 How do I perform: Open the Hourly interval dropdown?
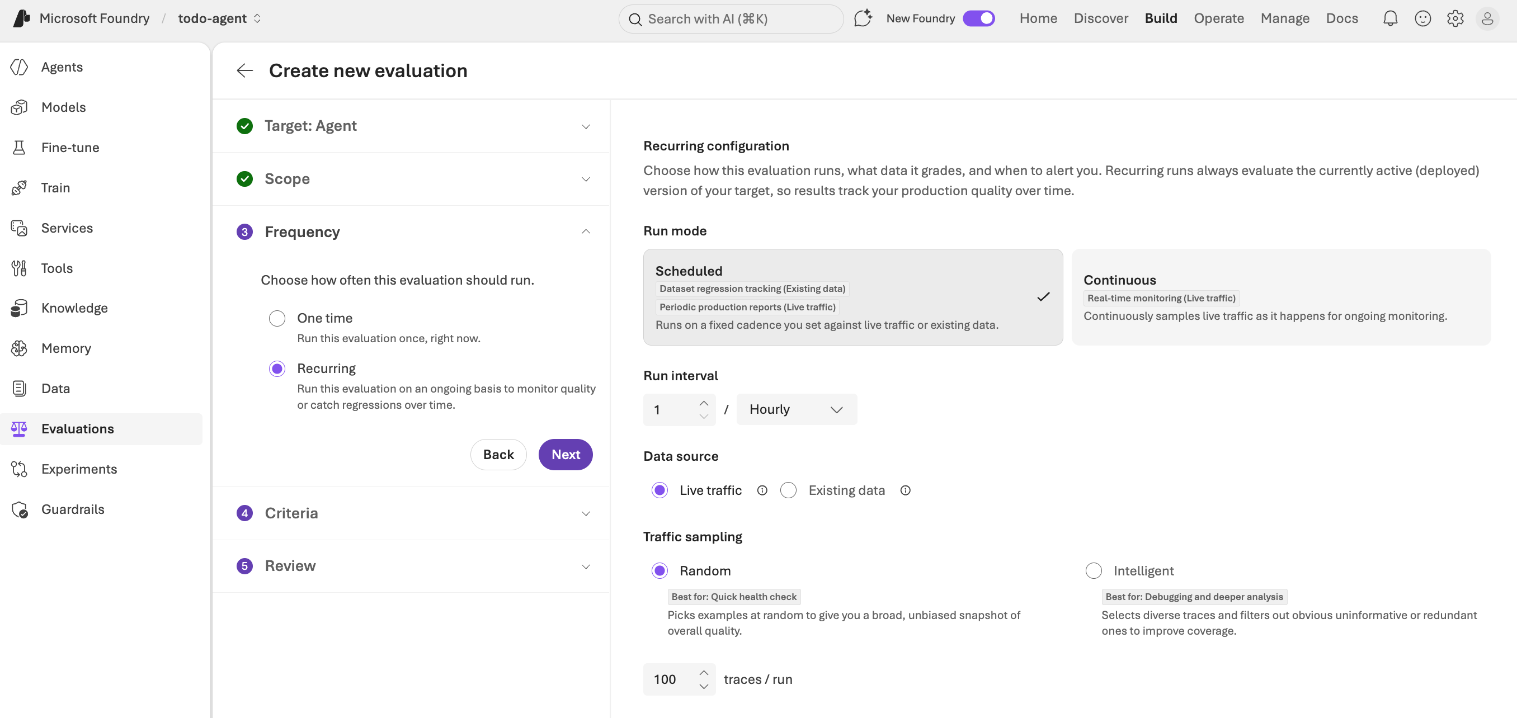[x=796, y=410]
